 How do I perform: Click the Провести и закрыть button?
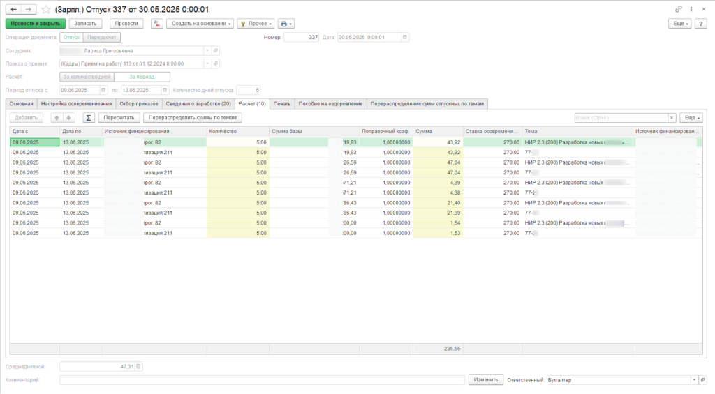pos(36,23)
